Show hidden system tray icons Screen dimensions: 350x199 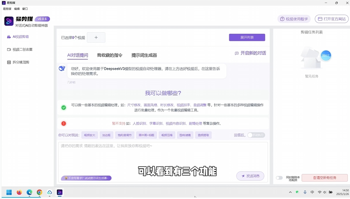[290, 192]
